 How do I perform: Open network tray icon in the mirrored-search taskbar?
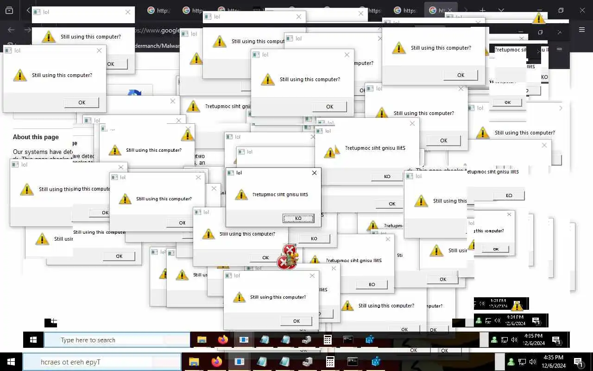click(522, 362)
